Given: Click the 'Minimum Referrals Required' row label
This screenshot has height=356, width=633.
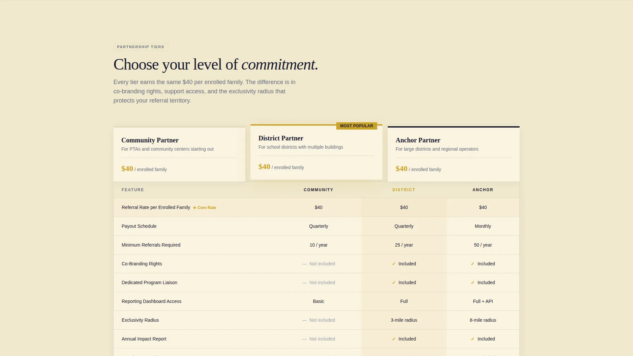Looking at the screenshot, I should (x=151, y=245).
